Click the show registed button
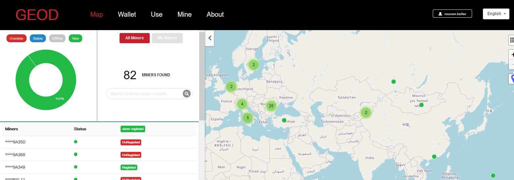The height and width of the screenshot is (180, 514). coord(133,129)
